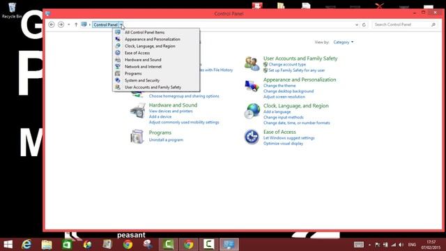Click Change desktop background link
The height and width of the screenshot is (251, 446).
pyautogui.click(x=289, y=91)
